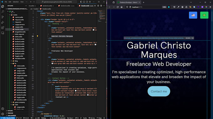Viewport: 213px width, 119px height.
Task: Open the Firefox extensions puzzle icon
Action: point(186,7)
